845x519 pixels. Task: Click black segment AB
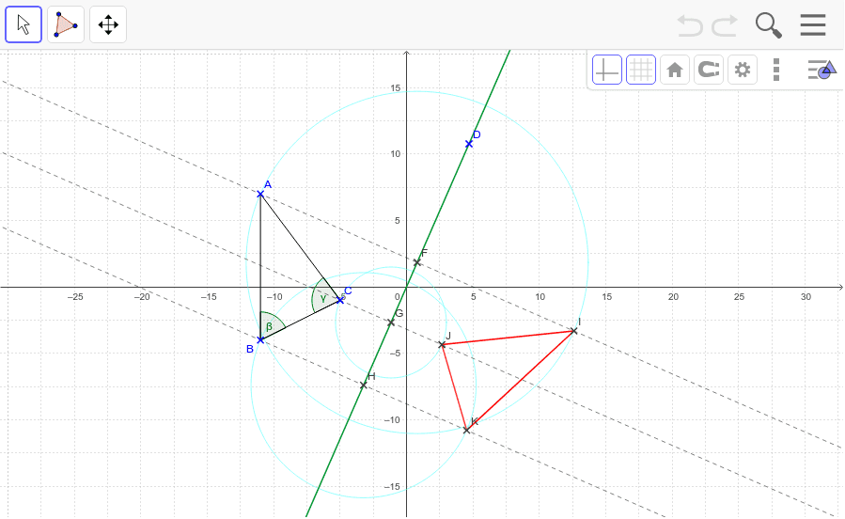pos(260,267)
